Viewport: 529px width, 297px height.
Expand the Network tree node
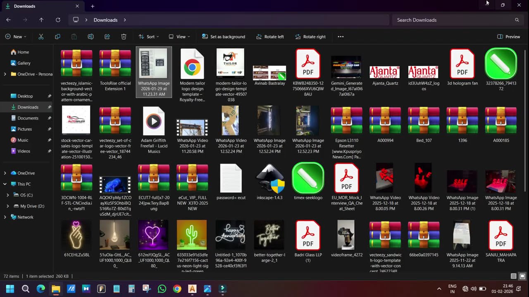[5, 217]
